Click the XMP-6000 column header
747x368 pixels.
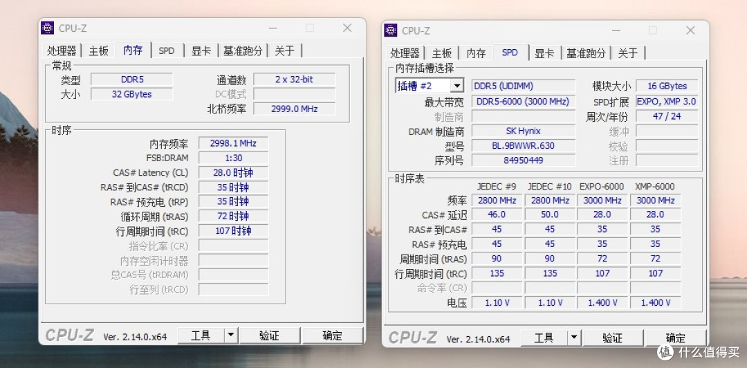(x=655, y=186)
